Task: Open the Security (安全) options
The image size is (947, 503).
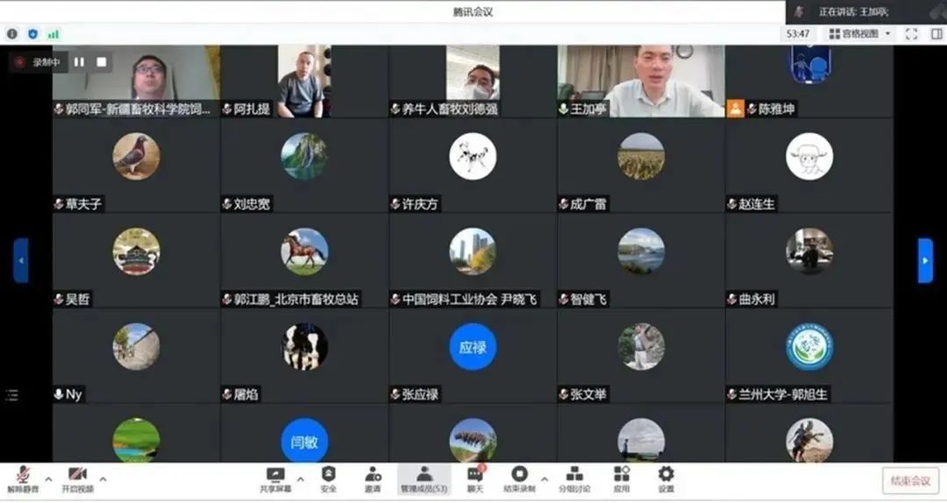Action: [x=328, y=478]
